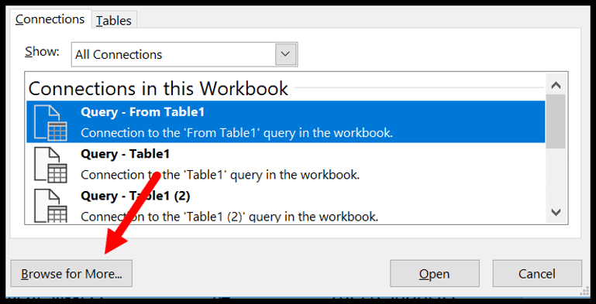596x304 pixels.
Task: Select the Query - Table1 (2) list entry
Action: (x=285, y=205)
